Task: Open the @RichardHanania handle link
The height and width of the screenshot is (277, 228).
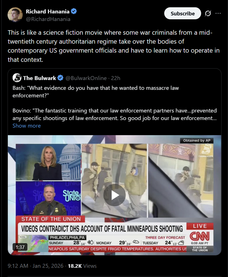Action: pos(48,19)
